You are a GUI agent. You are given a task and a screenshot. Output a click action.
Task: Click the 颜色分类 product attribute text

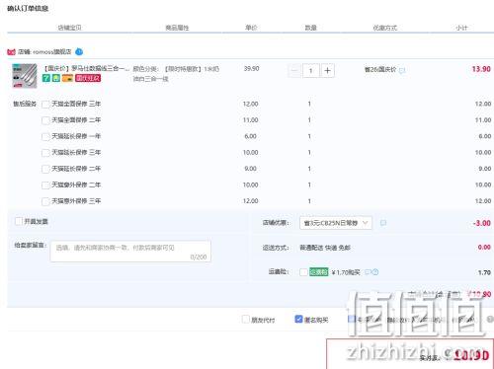176,74
